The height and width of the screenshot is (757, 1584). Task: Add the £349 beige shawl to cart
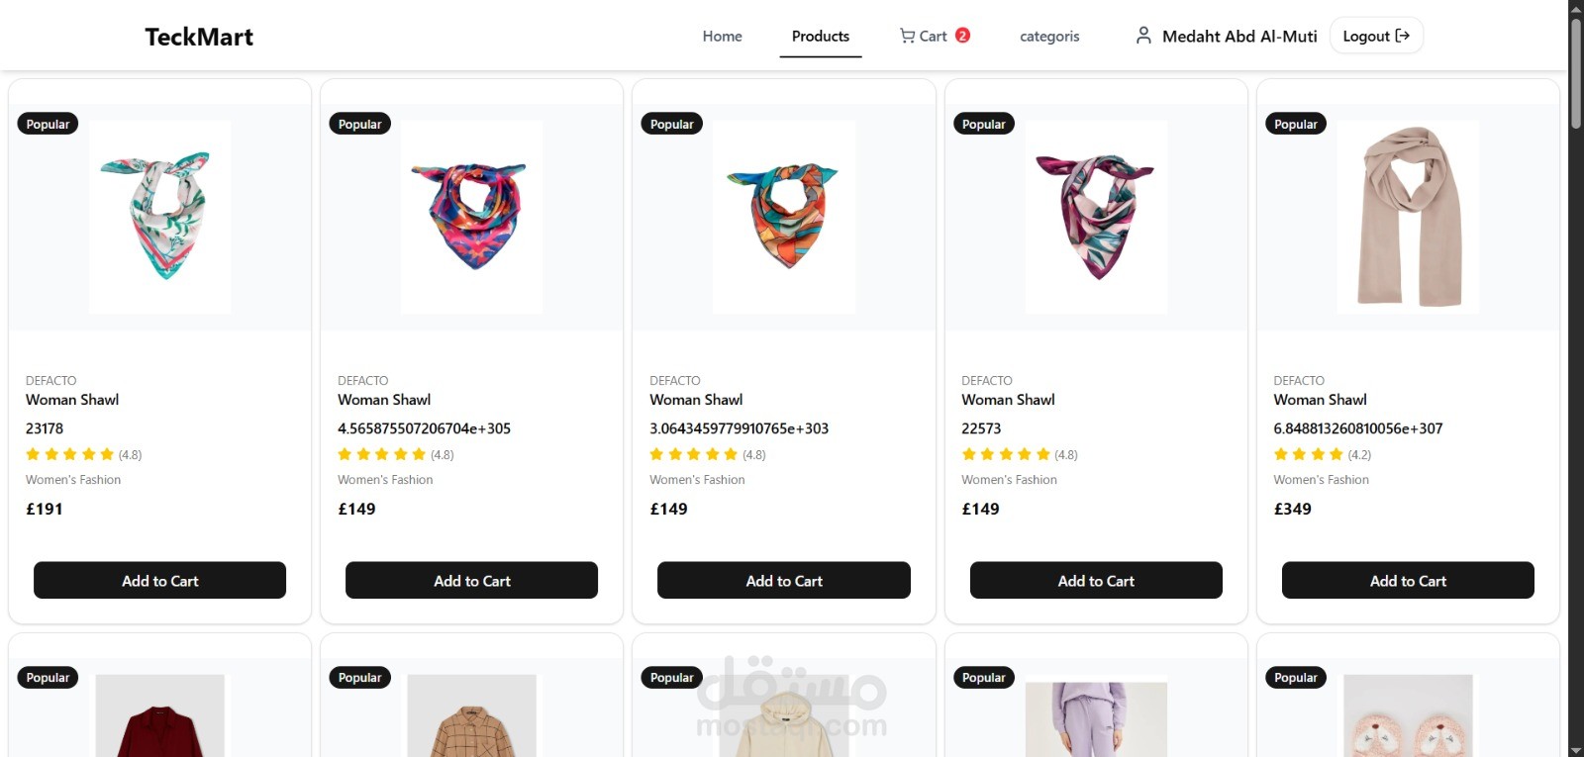click(x=1407, y=581)
